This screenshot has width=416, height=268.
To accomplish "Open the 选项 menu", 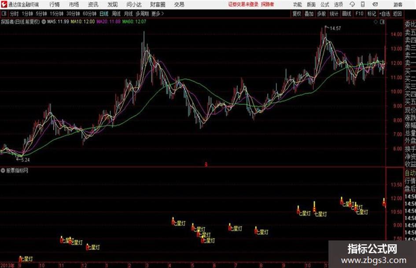I will 338,4.
